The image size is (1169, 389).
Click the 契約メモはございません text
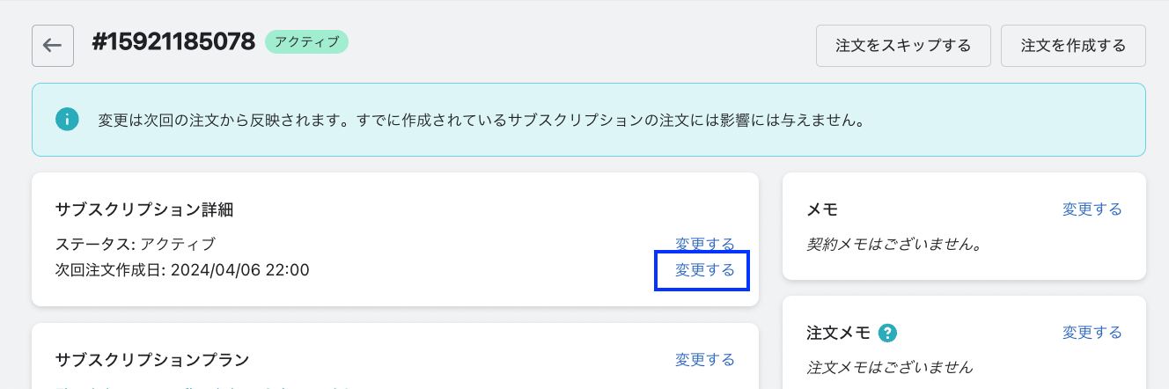click(893, 244)
